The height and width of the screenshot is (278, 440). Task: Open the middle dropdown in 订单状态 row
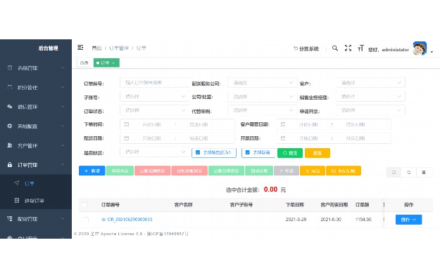(x=263, y=110)
